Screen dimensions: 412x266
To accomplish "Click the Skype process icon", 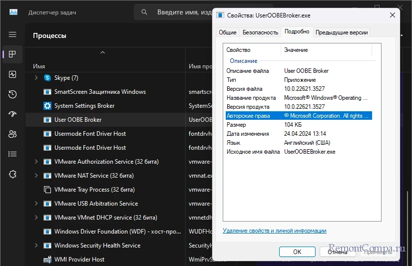I will pyautogui.click(x=47, y=78).
